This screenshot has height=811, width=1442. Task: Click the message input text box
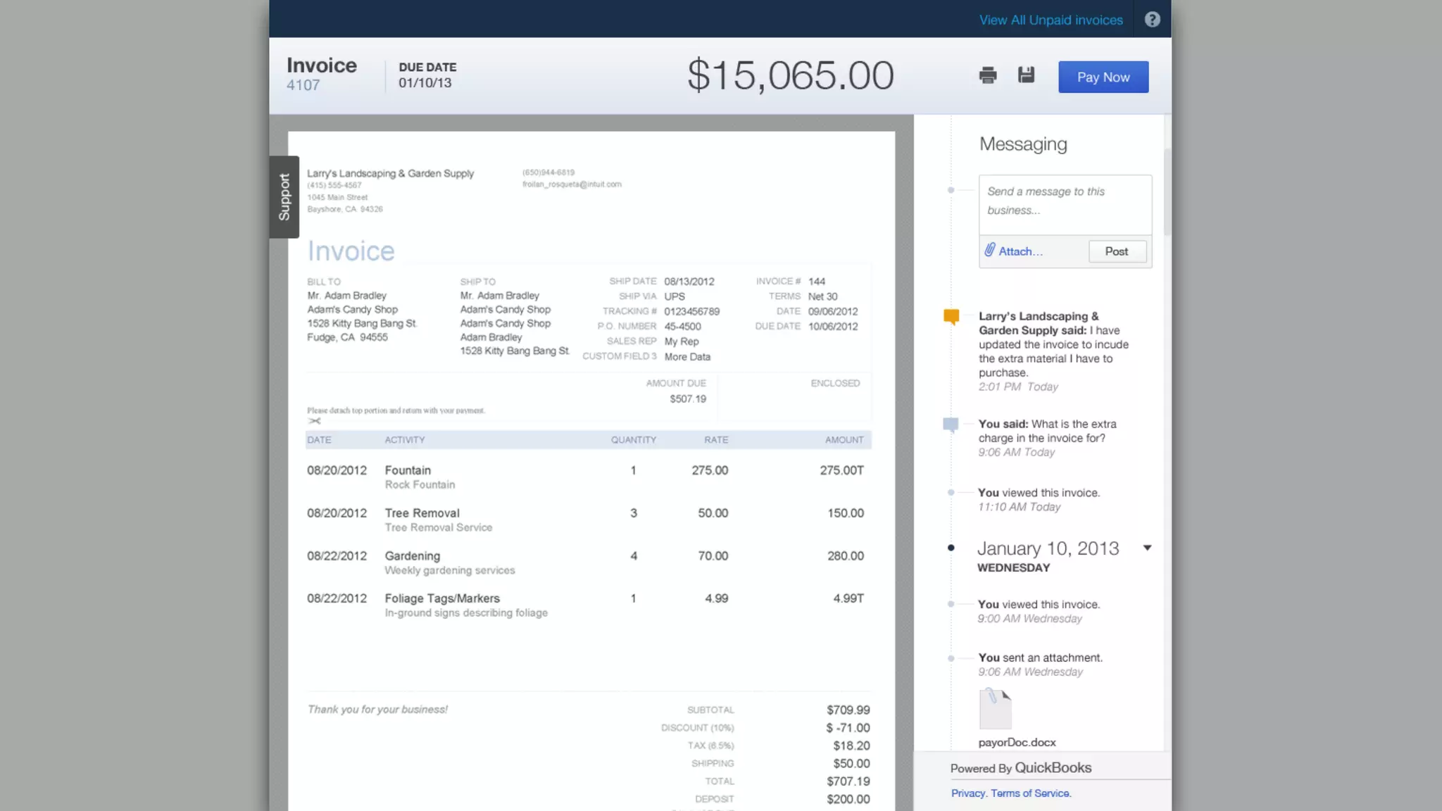pos(1065,204)
